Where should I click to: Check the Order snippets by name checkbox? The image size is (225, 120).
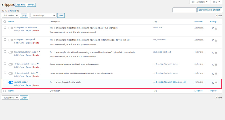5,64
